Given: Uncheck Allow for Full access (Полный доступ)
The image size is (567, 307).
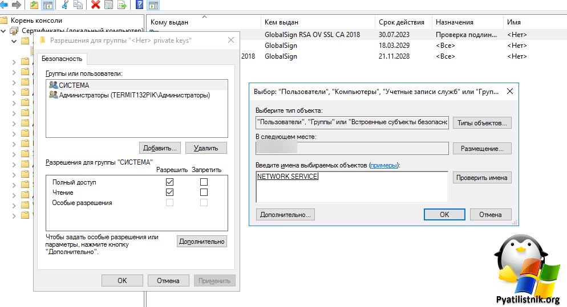Looking at the screenshot, I should [x=169, y=182].
